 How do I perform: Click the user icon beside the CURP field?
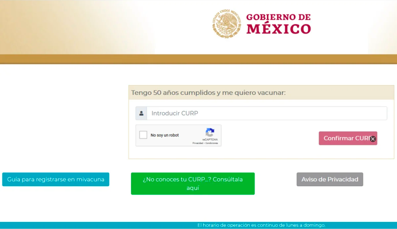[141, 113]
